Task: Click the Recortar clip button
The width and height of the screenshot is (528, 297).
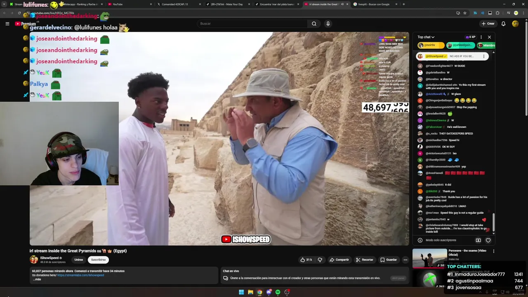Action: pos(365,260)
